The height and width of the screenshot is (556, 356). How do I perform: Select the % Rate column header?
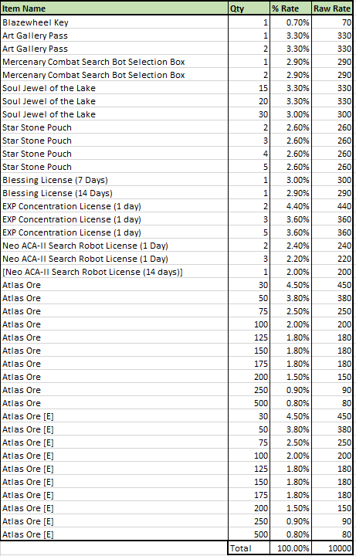tap(291, 8)
